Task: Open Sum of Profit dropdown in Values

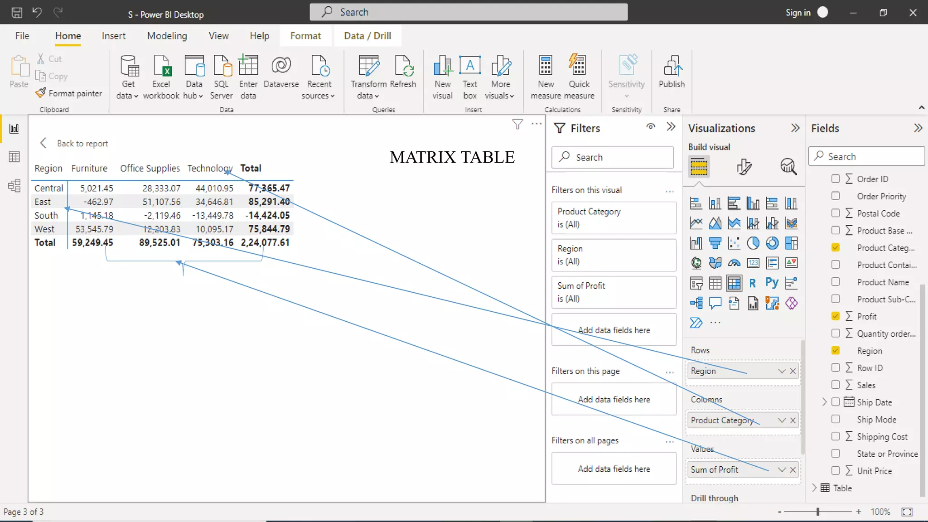Action: point(782,470)
